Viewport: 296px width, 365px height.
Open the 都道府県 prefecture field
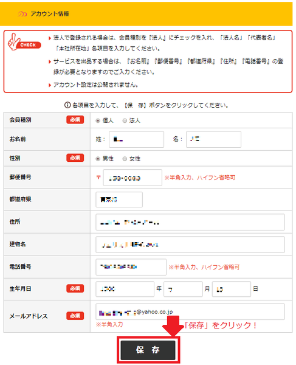[x=119, y=200]
